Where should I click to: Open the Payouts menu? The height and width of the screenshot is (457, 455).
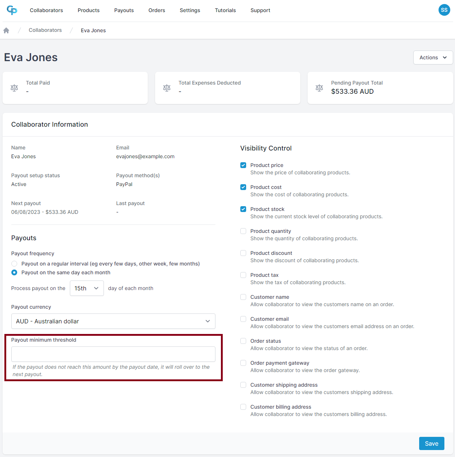(x=124, y=10)
